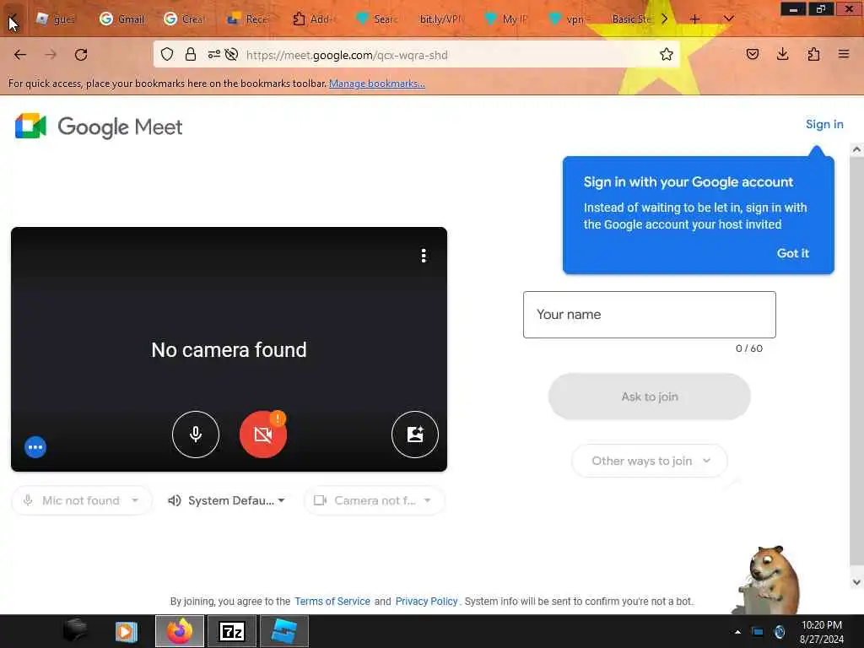Open the three-dot more options menu in the preview
The width and height of the screenshot is (864, 648).
(x=424, y=256)
